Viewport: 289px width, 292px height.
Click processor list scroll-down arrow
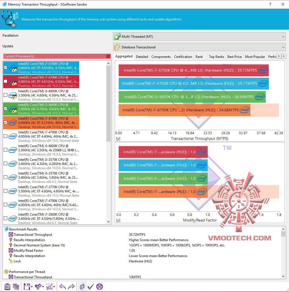pyautogui.click(x=109, y=222)
